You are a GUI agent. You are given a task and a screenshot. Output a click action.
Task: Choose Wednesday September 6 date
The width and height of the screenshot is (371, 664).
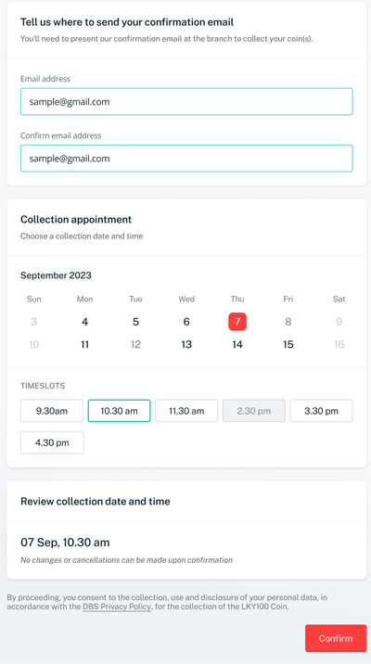186,322
